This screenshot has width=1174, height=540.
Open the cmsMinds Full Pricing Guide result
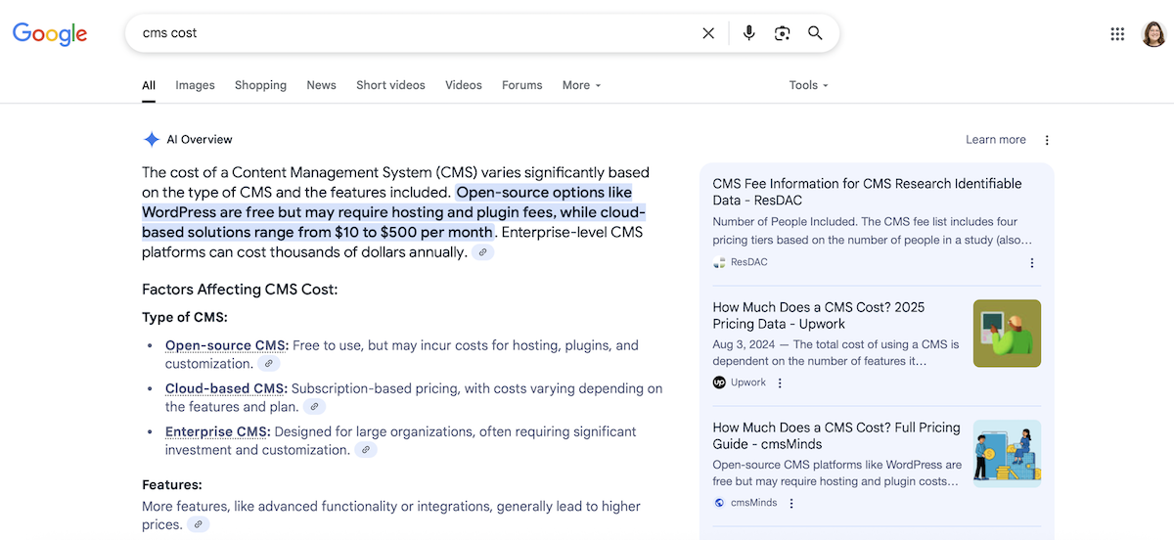836,435
